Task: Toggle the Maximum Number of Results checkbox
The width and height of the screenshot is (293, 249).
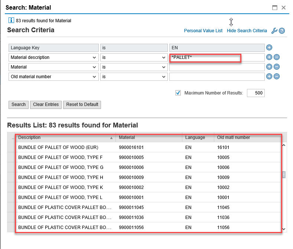Action: [x=178, y=93]
